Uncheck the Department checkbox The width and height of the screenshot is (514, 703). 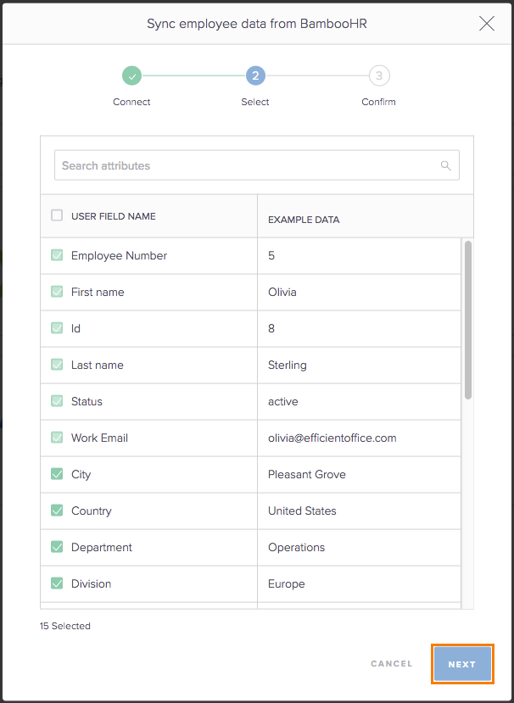tap(57, 547)
